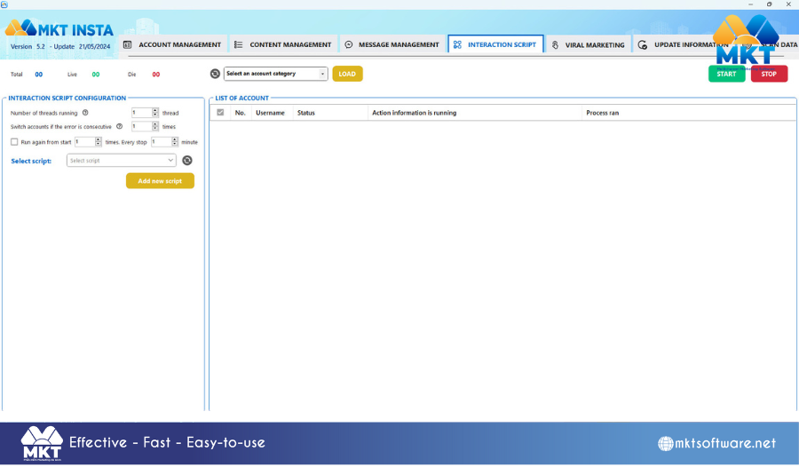
Task: Click the Viral Marketing hand icon
Action: coord(555,45)
